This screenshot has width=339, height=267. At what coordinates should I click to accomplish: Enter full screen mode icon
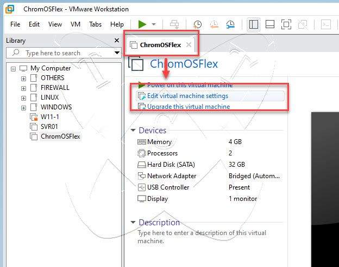(x=286, y=24)
